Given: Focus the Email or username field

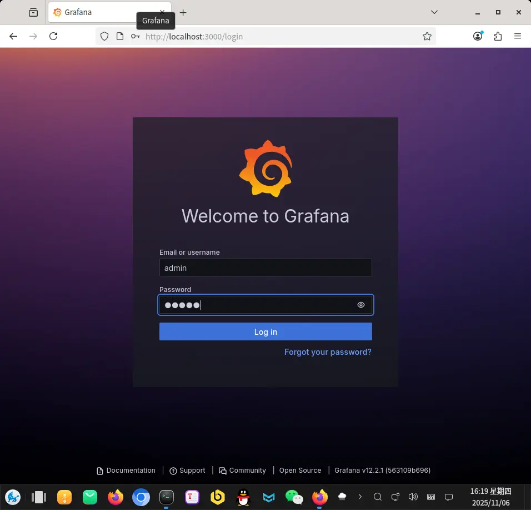Looking at the screenshot, I should tap(265, 268).
